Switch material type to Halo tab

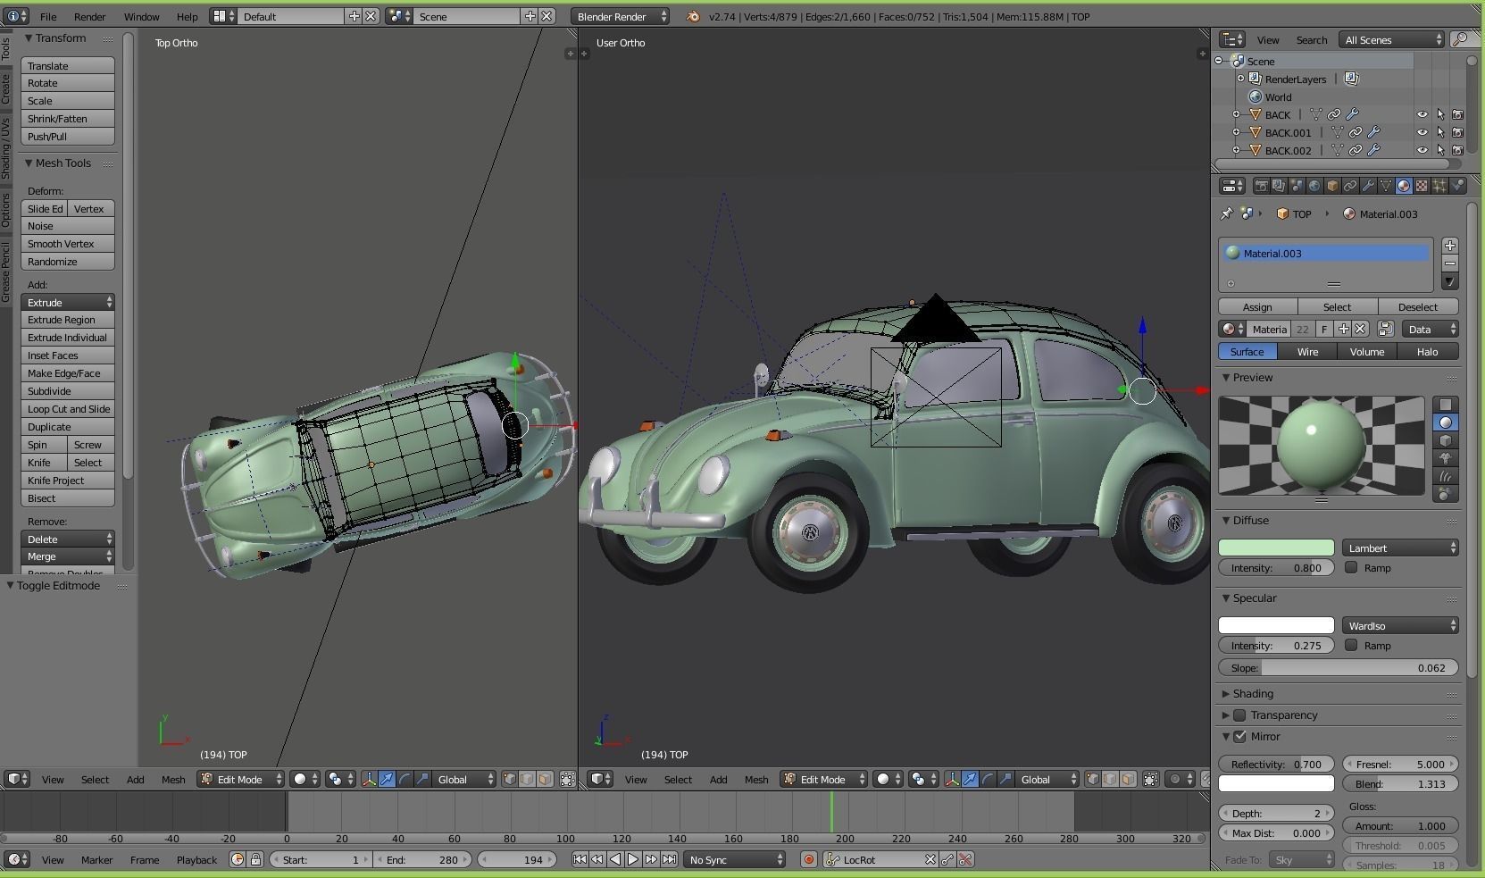click(1427, 351)
